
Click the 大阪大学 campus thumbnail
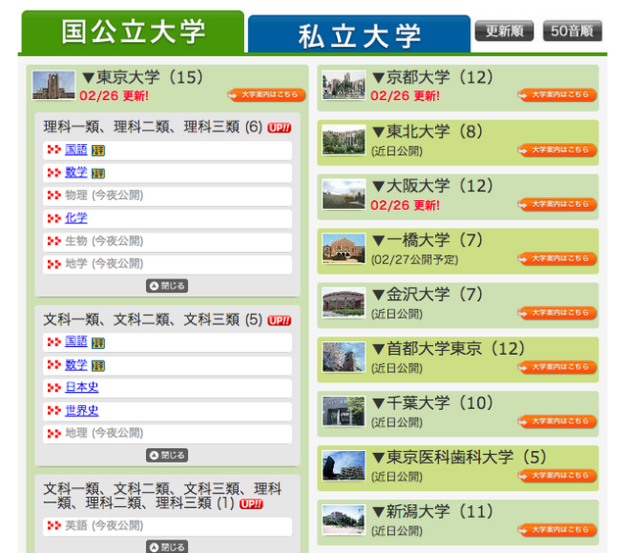click(x=344, y=194)
